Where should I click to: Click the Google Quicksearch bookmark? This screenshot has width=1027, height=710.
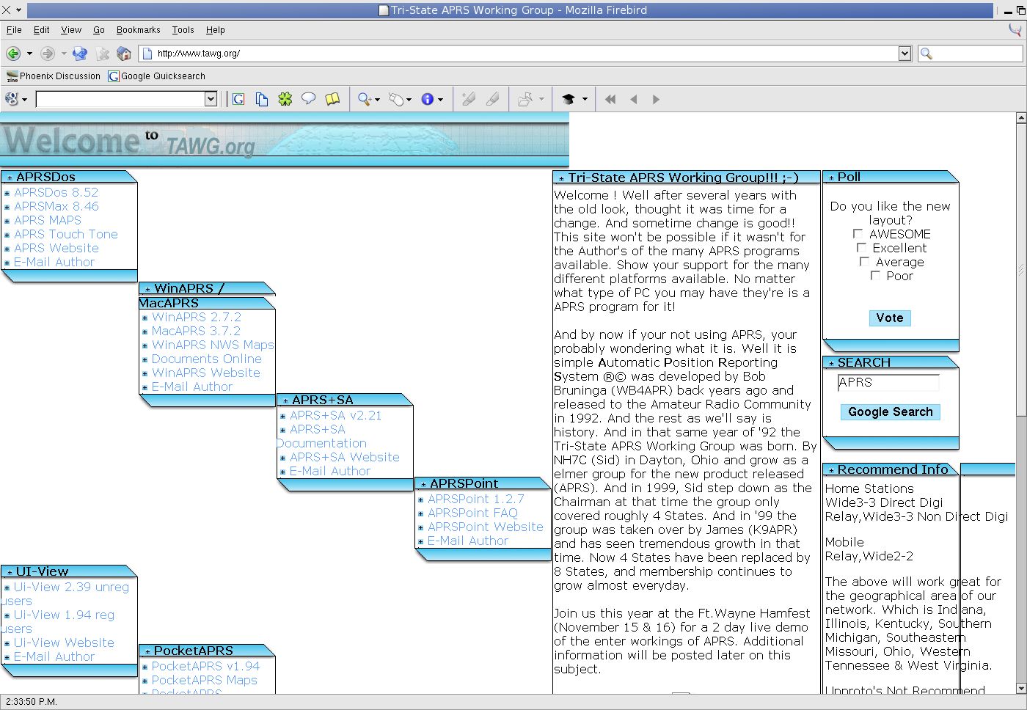tap(157, 76)
